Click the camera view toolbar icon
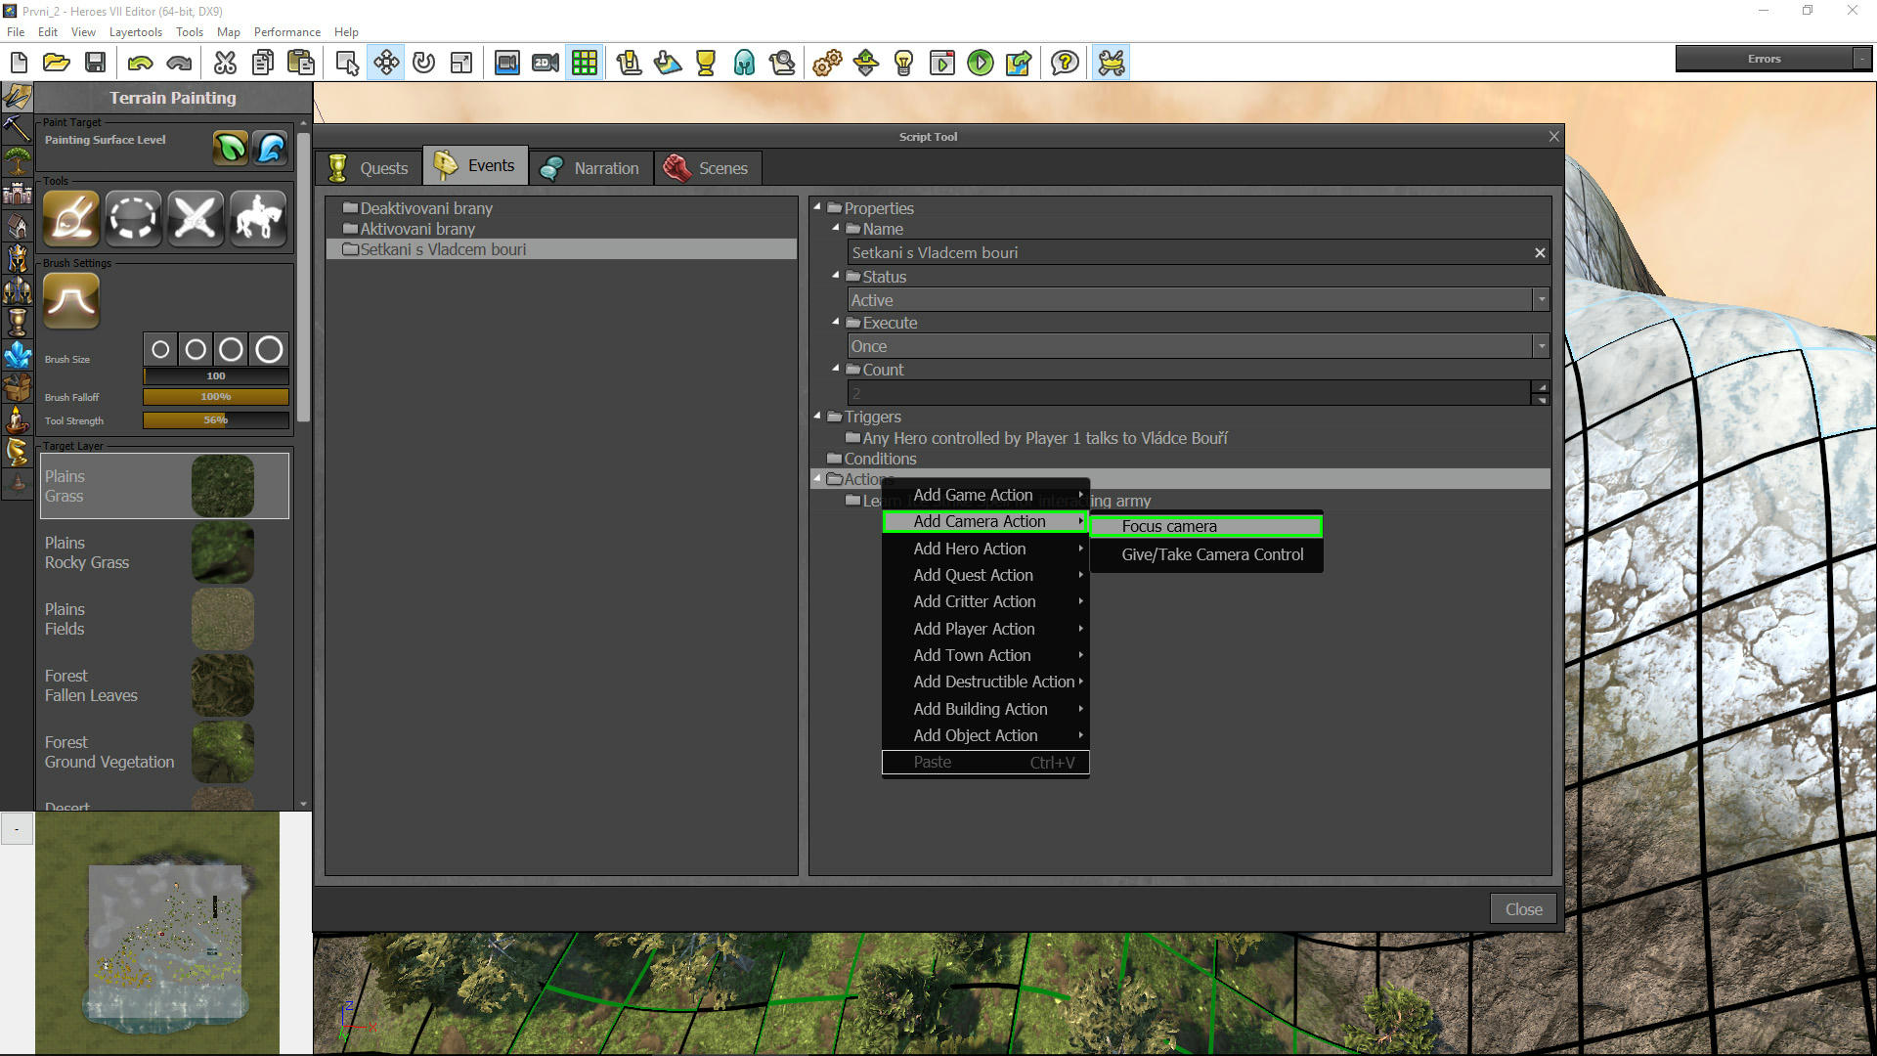The width and height of the screenshot is (1877, 1056). 506,64
